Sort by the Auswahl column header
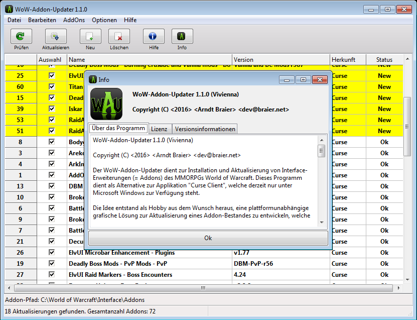417x320 pixels. 52,60
